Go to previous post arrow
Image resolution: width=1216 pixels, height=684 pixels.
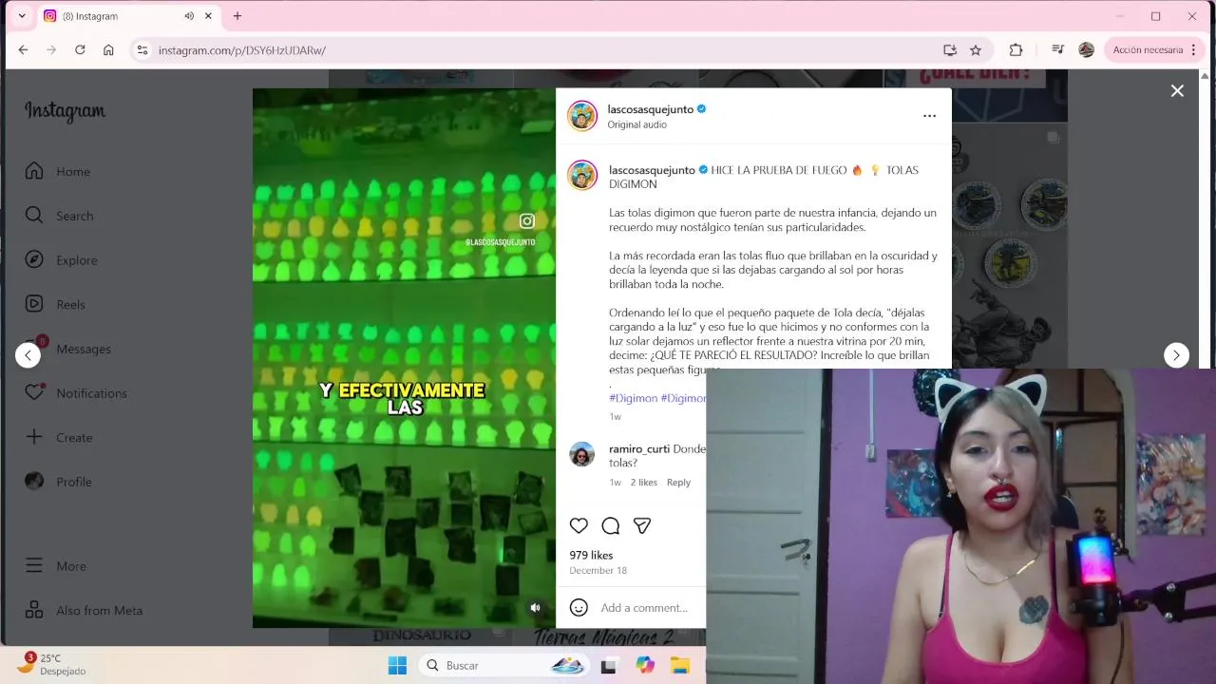click(x=28, y=355)
